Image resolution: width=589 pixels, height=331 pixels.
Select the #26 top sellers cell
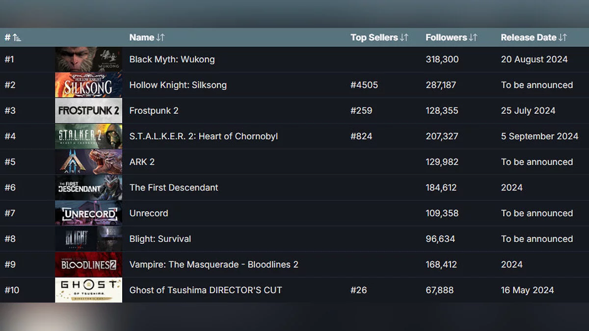pyautogui.click(x=359, y=290)
